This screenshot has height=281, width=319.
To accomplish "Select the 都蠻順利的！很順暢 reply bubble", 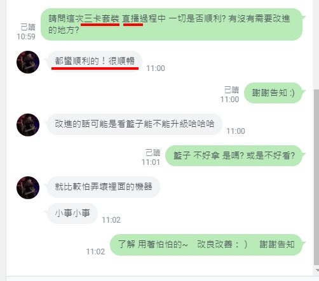I will [95, 62].
